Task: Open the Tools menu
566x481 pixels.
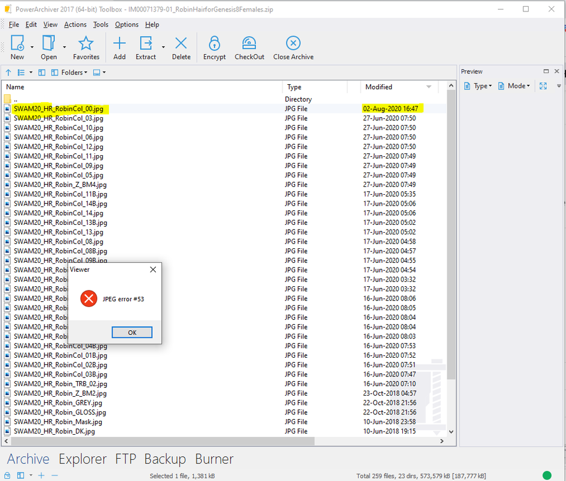Action: tap(101, 25)
